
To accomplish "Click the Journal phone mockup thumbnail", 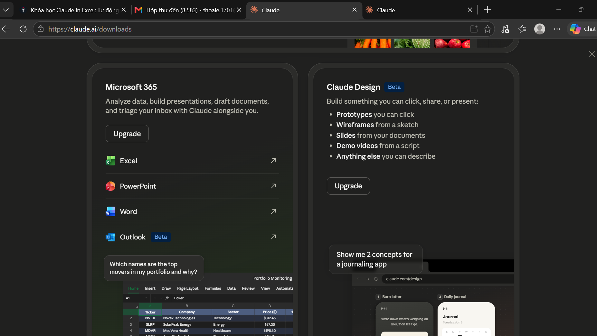I will coord(466,319).
